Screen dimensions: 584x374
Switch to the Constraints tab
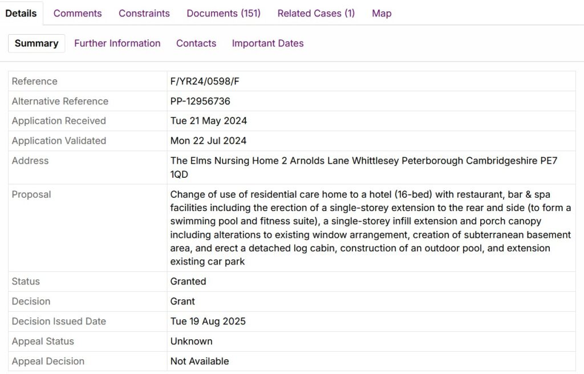click(144, 13)
